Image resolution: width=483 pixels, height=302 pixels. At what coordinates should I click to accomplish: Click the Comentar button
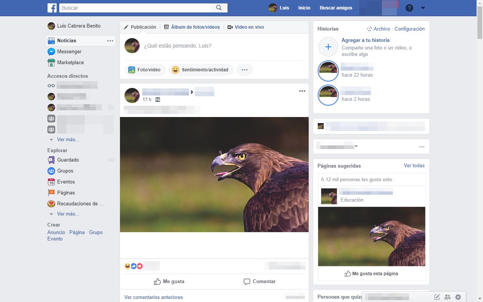260,282
